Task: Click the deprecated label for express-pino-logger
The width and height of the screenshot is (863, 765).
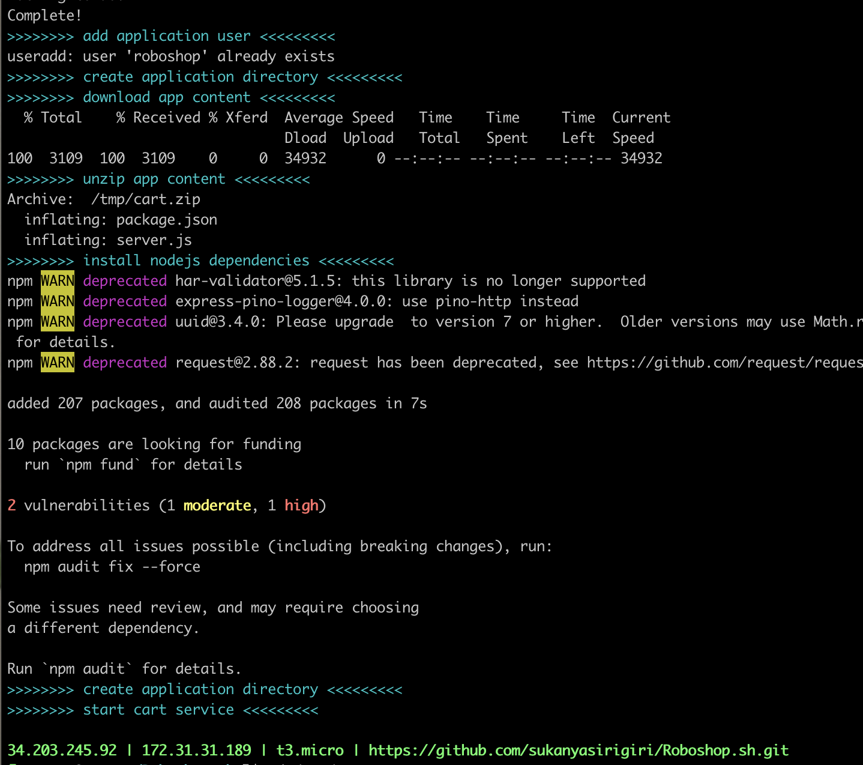Action: [x=125, y=301]
